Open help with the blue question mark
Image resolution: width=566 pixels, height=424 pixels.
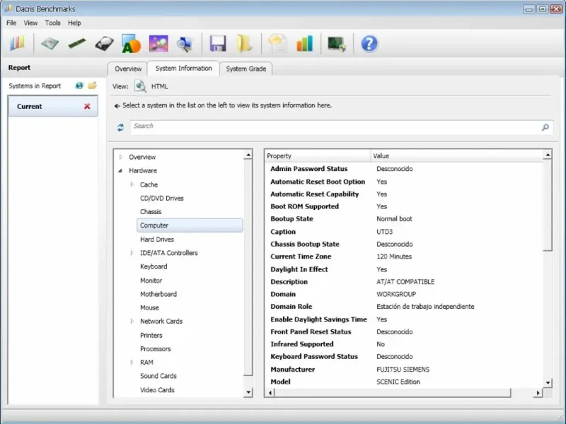(369, 44)
